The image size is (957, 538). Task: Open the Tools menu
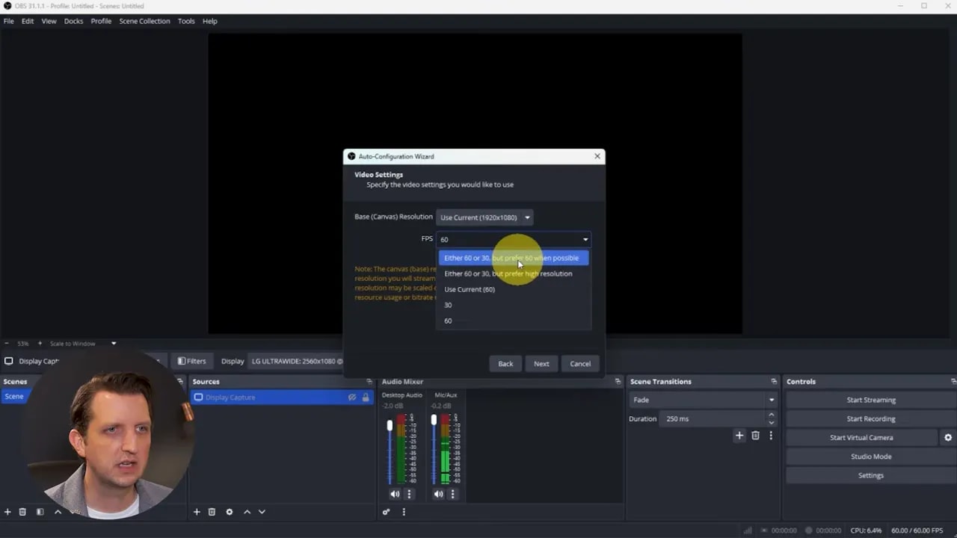tap(186, 21)
